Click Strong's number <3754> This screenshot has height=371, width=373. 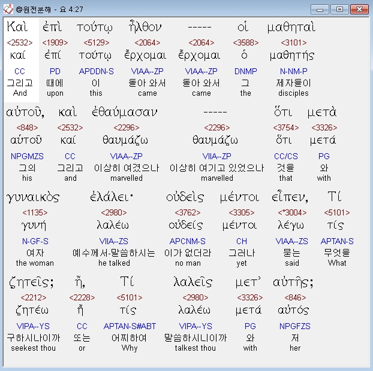(286, 127)
